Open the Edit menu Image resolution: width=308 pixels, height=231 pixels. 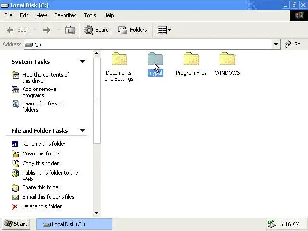(24, 15)
